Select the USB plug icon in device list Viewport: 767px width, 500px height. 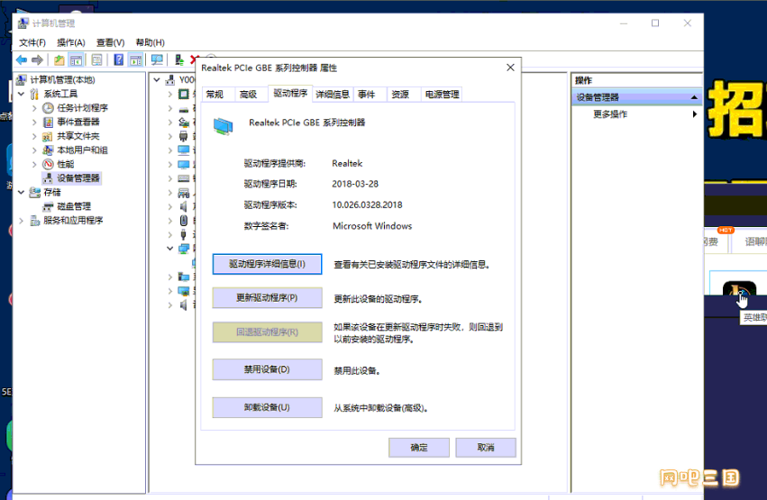184,234
